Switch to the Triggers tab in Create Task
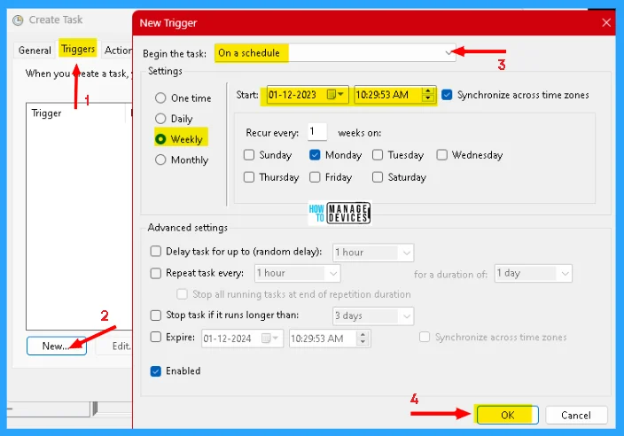 [x=78, y=49]
